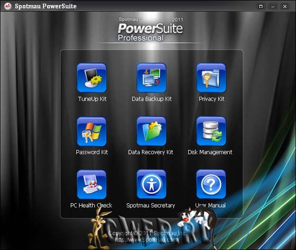Viewport: 296px width, 250px height.
Task: Select the Password Kit Windows-keys icon
Action: tap(92, 132)
